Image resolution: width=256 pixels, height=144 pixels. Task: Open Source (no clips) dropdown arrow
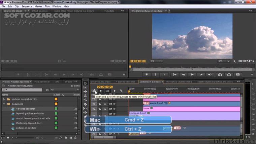click(25, 11)
